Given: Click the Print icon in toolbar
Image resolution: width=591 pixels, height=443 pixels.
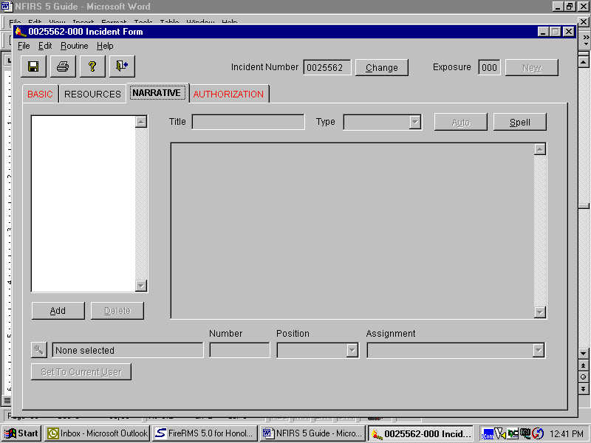Looking at the screenshot, I should pos(63,66).
